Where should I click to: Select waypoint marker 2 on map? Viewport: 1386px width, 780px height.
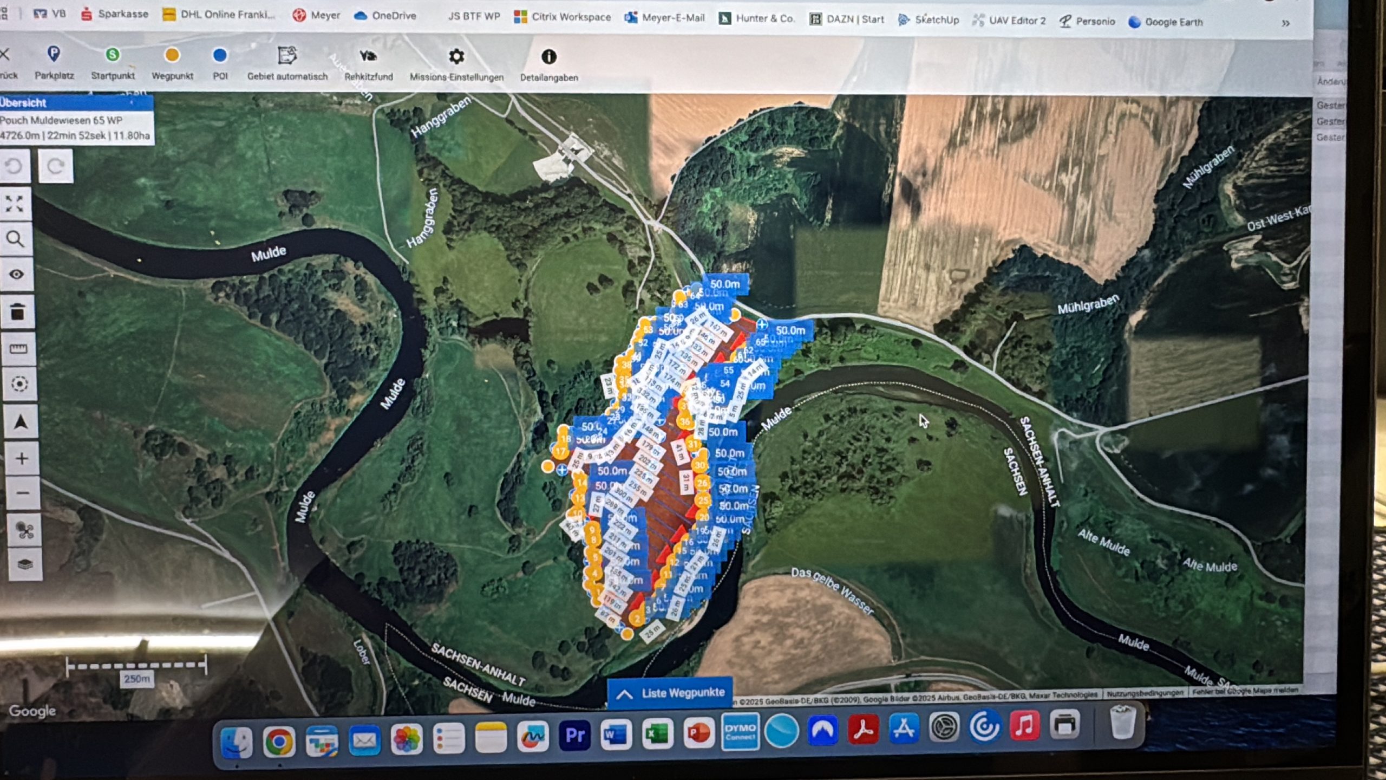[x=638, y=618]
